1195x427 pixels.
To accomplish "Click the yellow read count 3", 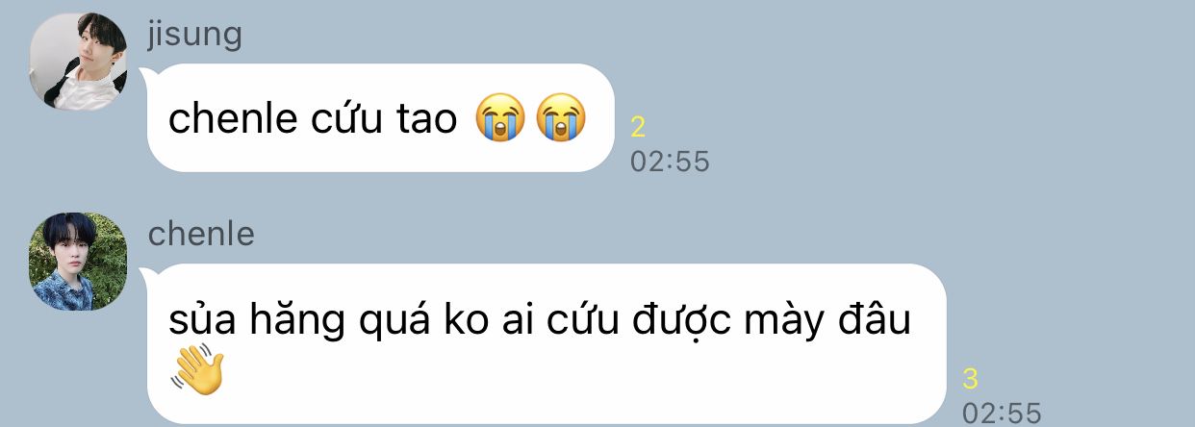I will (x=970, y=378).
